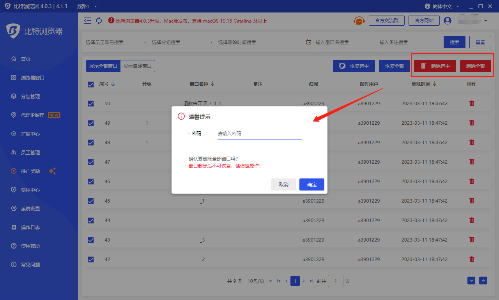Jump to top with up-arrow button

[x=483, y=281]
